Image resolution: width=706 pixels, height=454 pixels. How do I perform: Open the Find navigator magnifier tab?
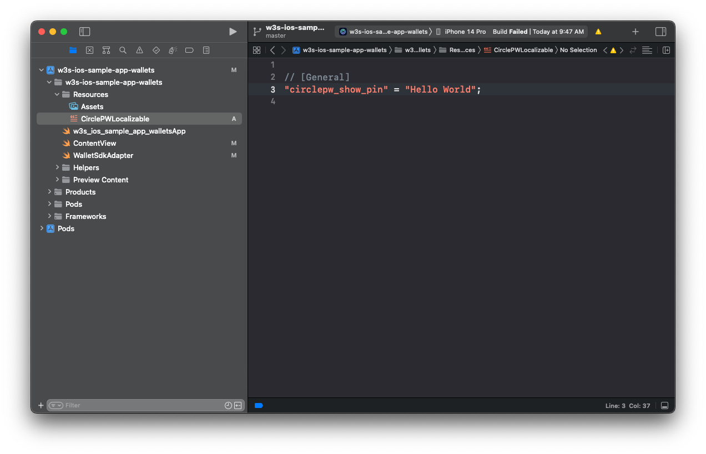point(123,50)
